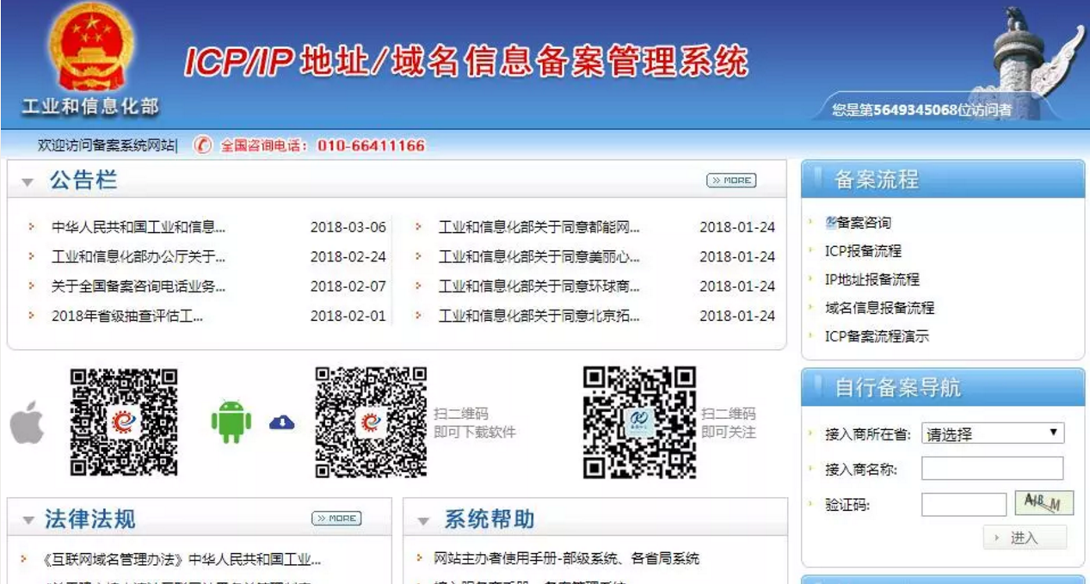Click the green Android robot icon

click(231, 422)
